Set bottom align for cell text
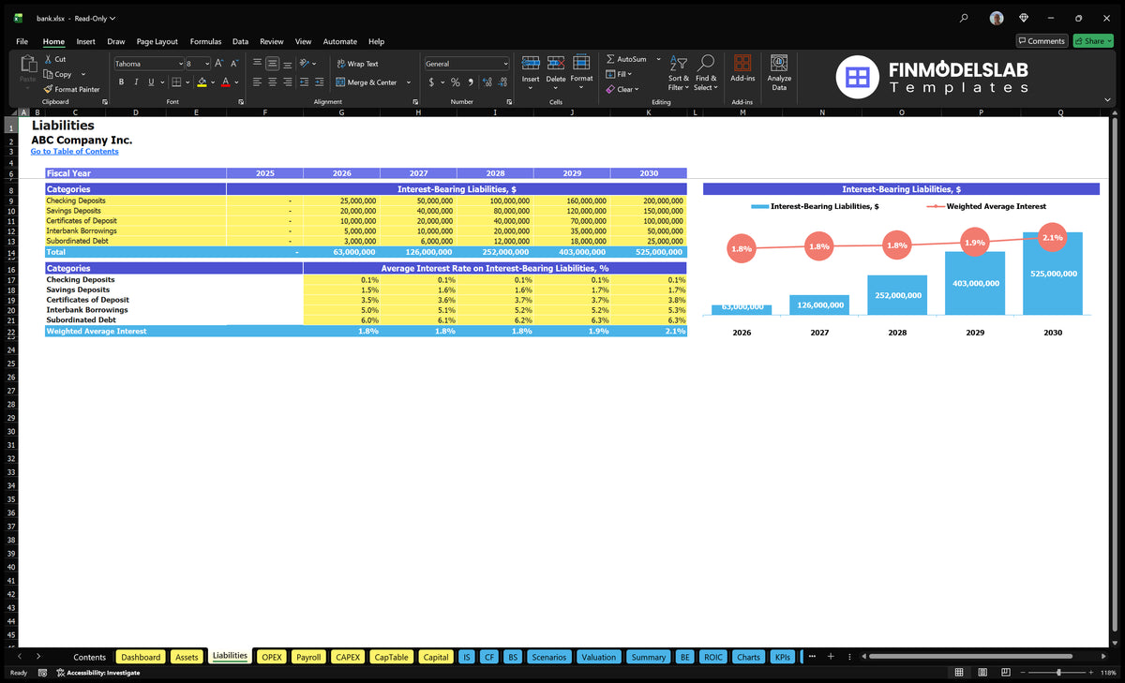Screen dimensions: 1125x683 (287, 64)
